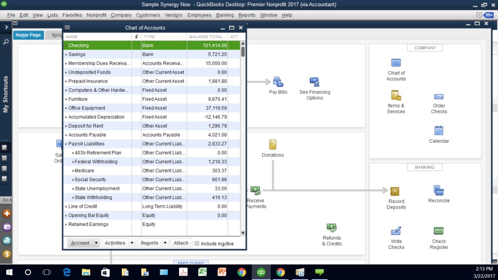Open Excel from the taskbar

click(x=202, y=272)
